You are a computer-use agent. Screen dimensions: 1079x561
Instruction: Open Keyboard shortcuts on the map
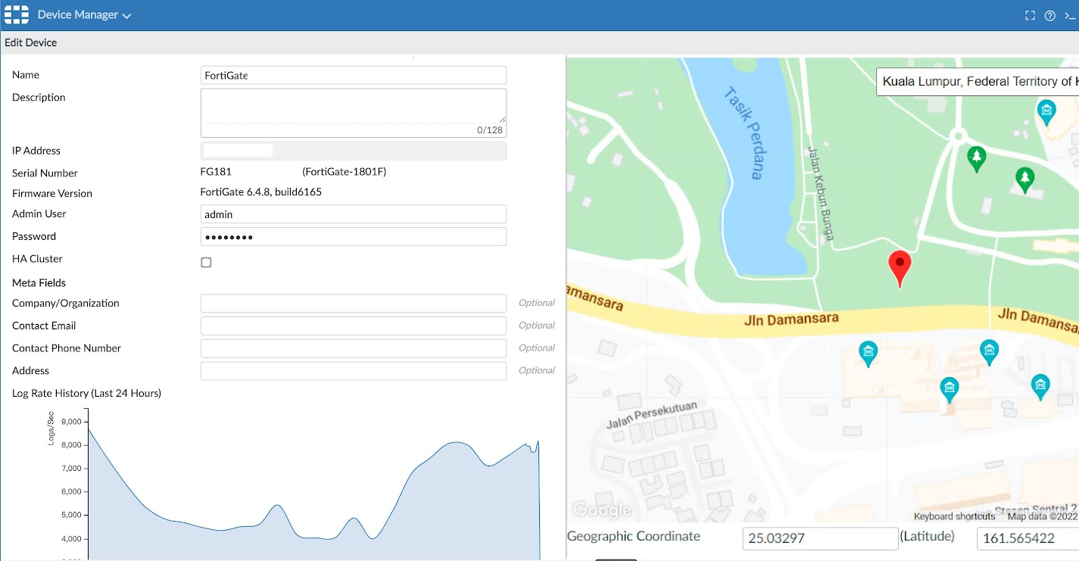(x=954, y=516)
